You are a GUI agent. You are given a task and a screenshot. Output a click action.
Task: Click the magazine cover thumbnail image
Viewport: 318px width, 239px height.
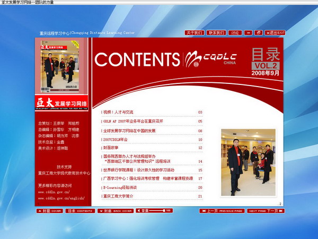pos(60,66)
